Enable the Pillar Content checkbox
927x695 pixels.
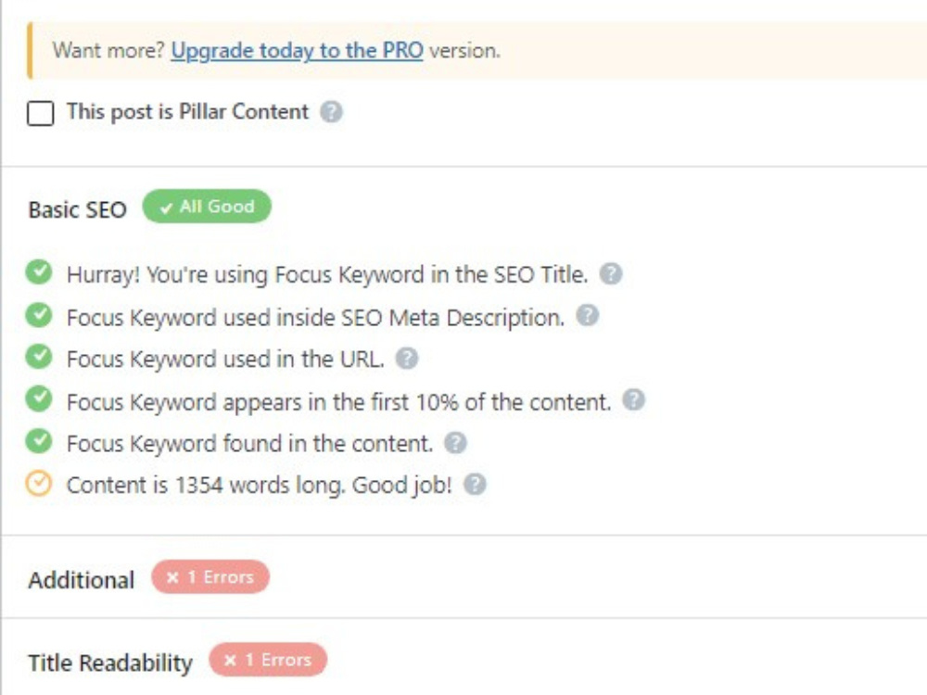point(40,113)
